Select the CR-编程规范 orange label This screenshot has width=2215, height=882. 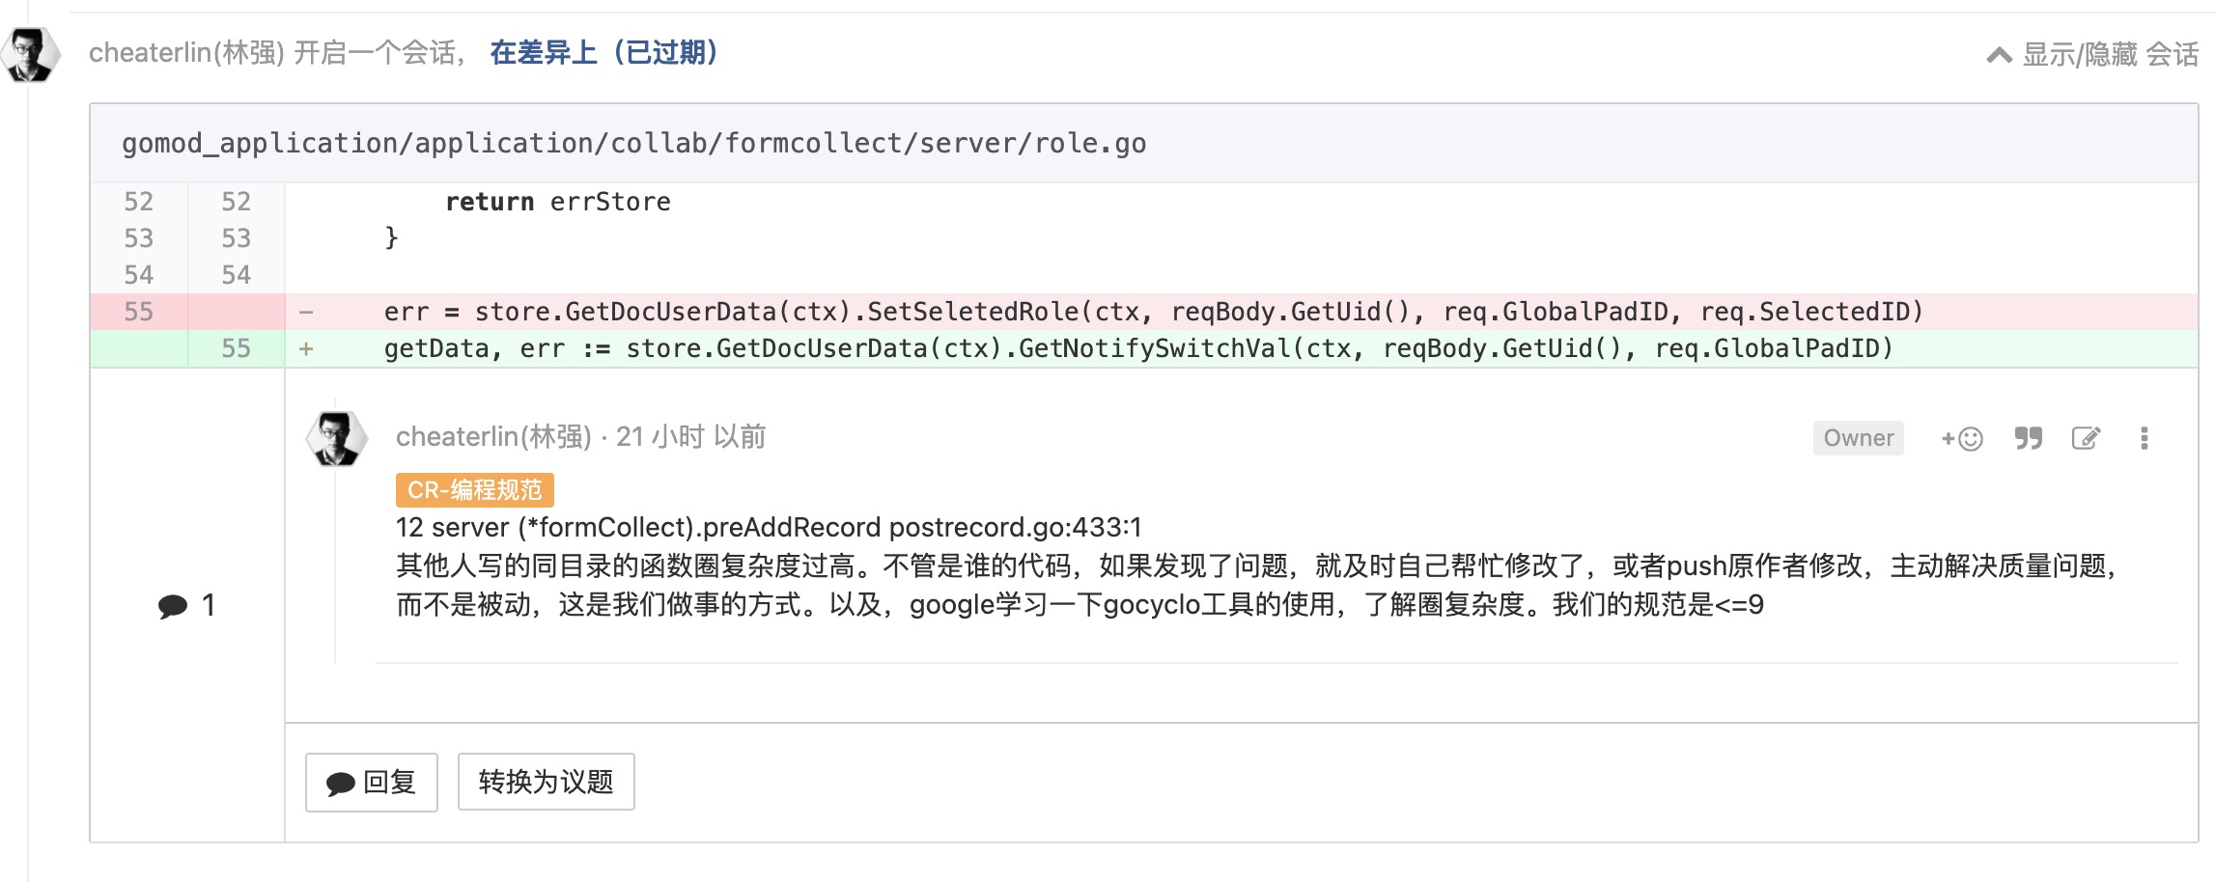coord(474,490)
